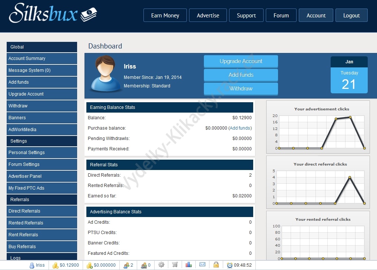Select Upgrade Account in the sidebar
This screenshot has width=377, height=270.
coord(42,94)
